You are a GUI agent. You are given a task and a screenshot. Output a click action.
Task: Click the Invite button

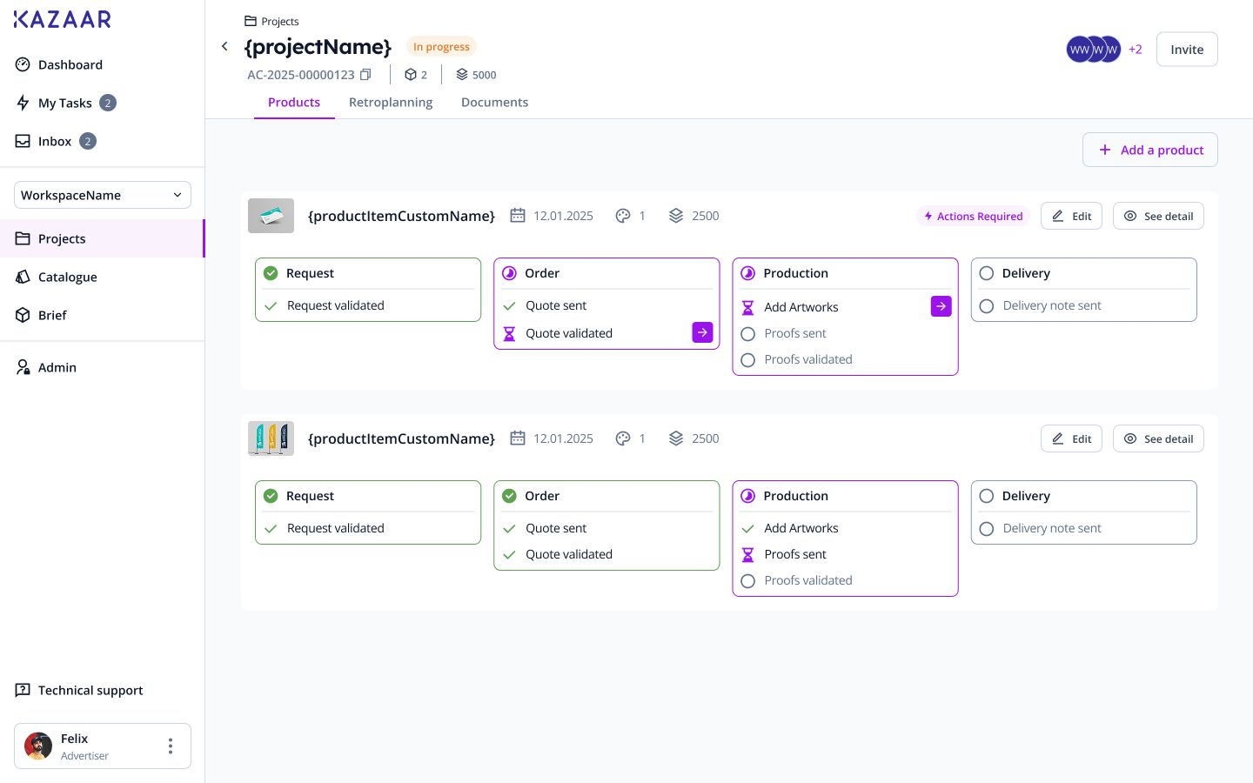(x=1187, y=50)
